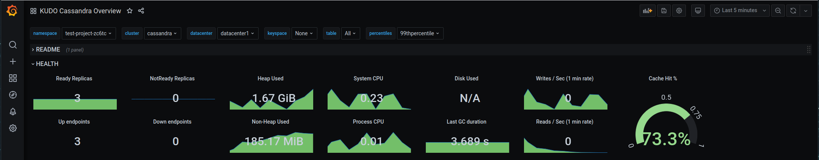This screenshot has width=819, height=160.
Task: Click the cluster variable label
Action: coord(132,33)
